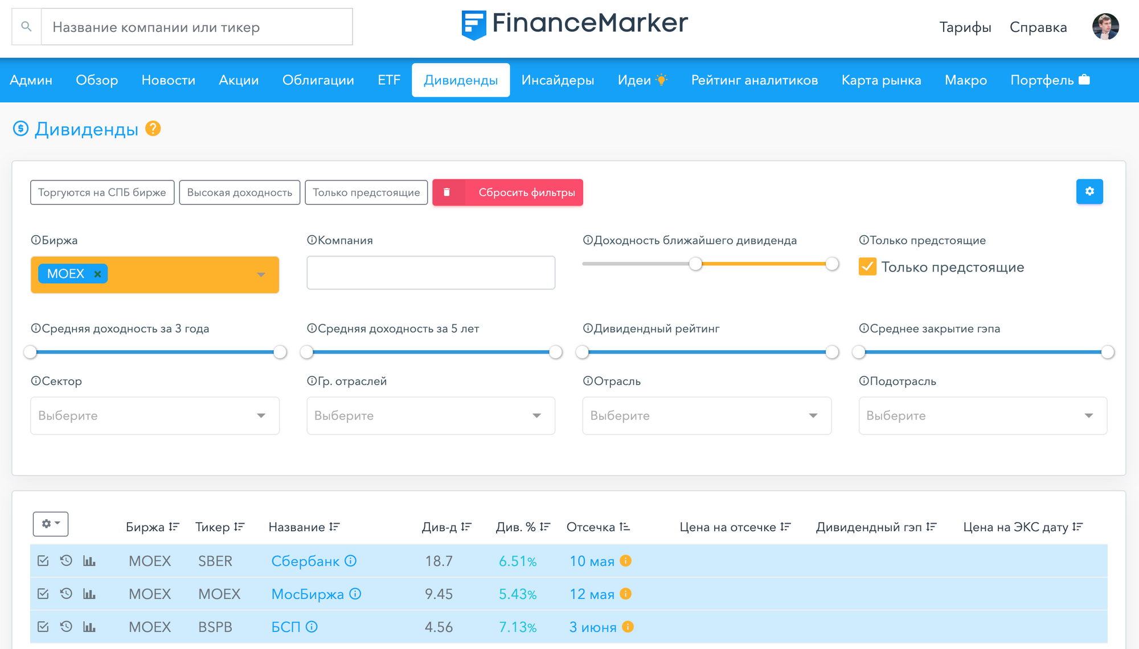Open the Сбербанк company link
The width and height of the screenshot is (1139, 649).
(x=305, y=561)
